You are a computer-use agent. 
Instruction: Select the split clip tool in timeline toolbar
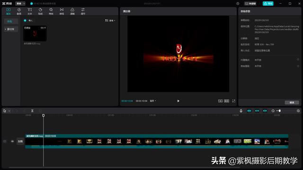32,111
